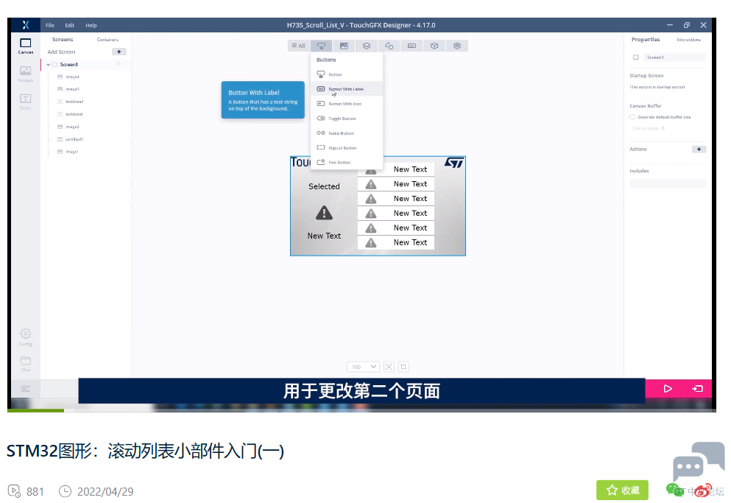This screenshot has width=731, height=503.
Task: Open the chat bubble feedback icon
Action: click(x=699, y=462)
